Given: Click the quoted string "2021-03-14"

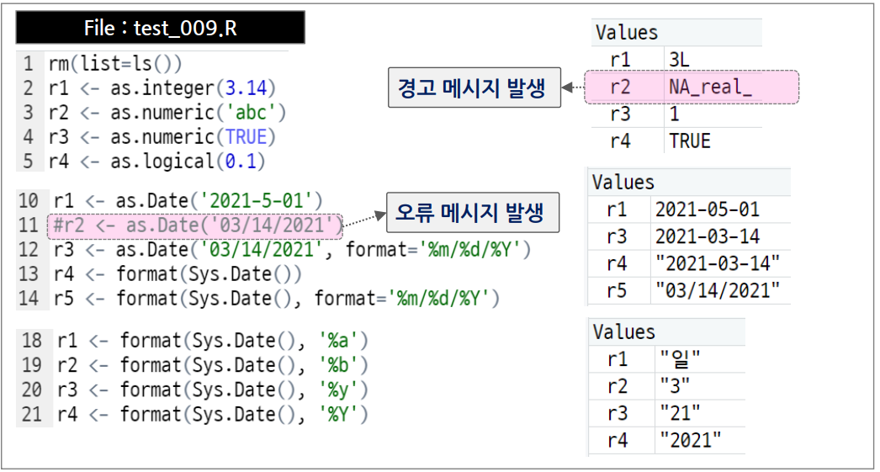Looking at the screenshot, I should pyautogui.click(x=718, y=263).
